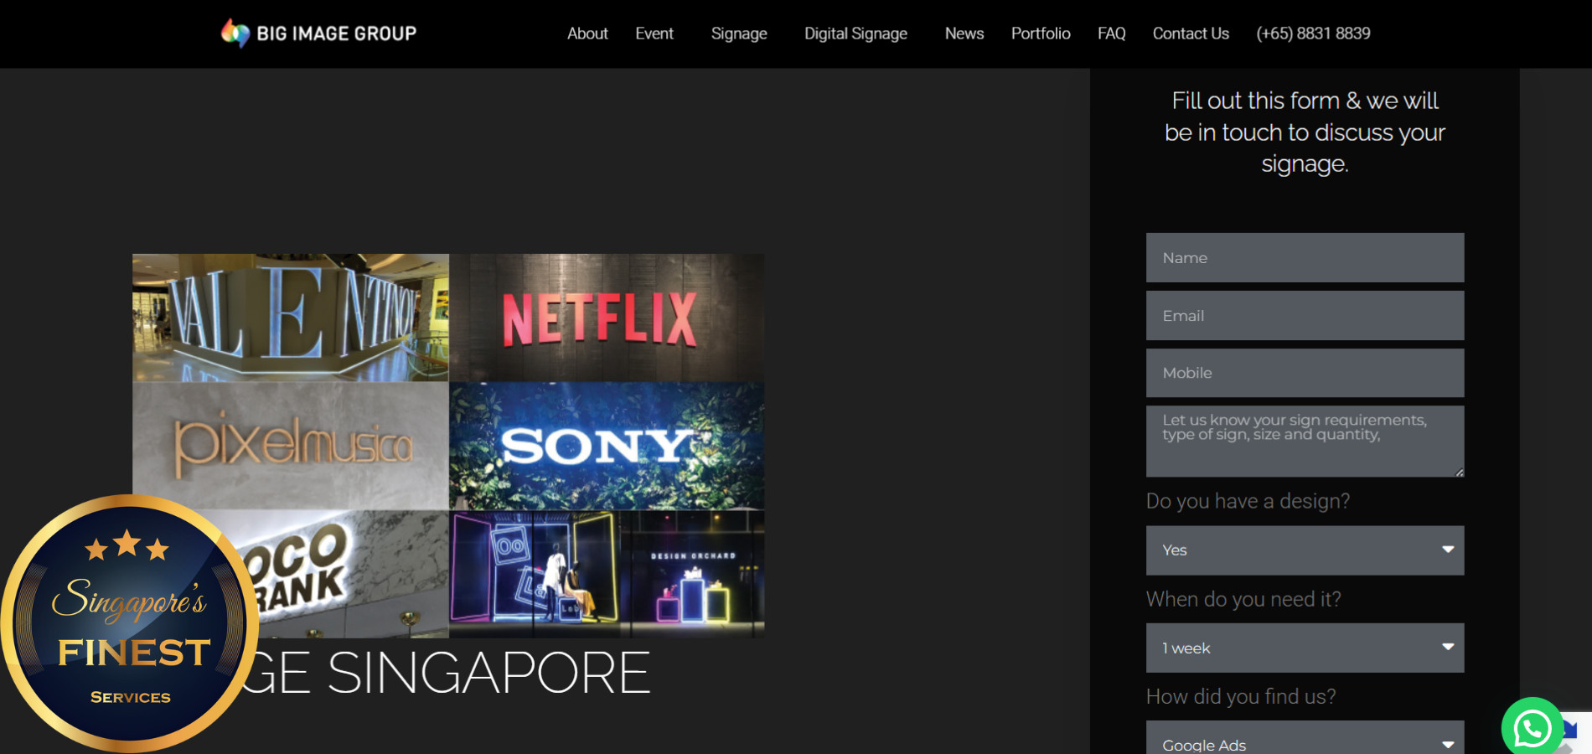
Task: Focus the Email input field
Action: (x=1304, y=316)
